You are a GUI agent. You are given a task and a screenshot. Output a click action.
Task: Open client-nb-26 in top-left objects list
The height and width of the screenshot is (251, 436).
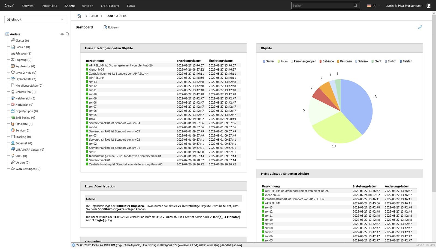point(96,69)
